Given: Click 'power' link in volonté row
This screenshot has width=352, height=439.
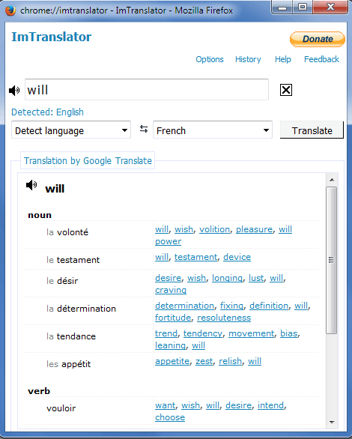Looking at the screenshot, I should 169,242.
